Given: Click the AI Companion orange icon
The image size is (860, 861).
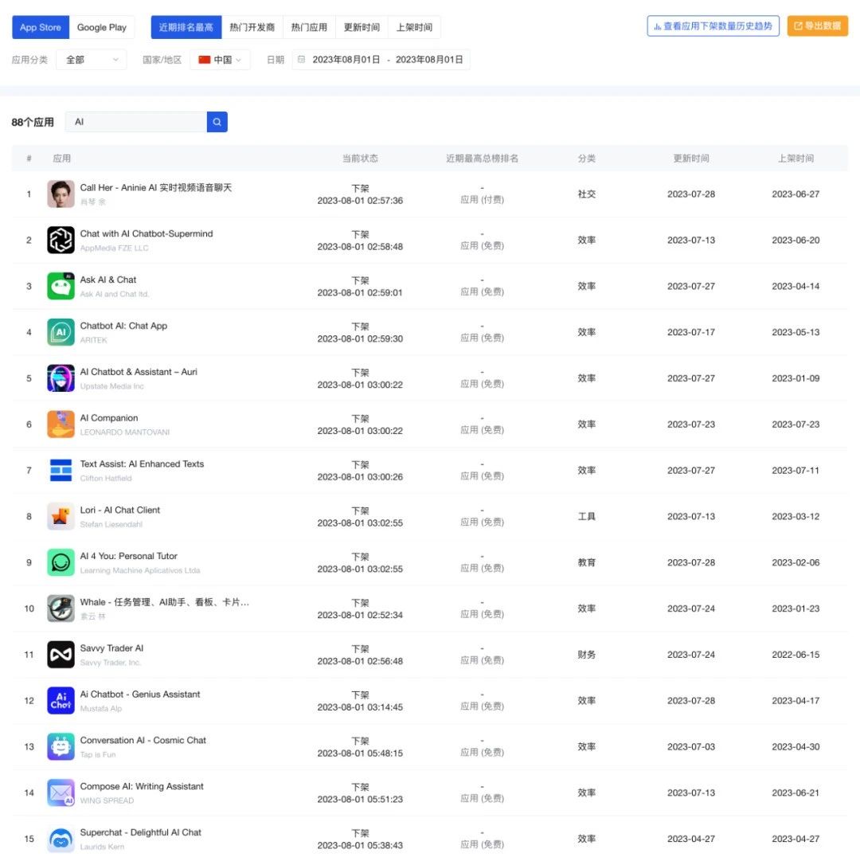Looking at the screenshot, I should (x=61, y=425).
